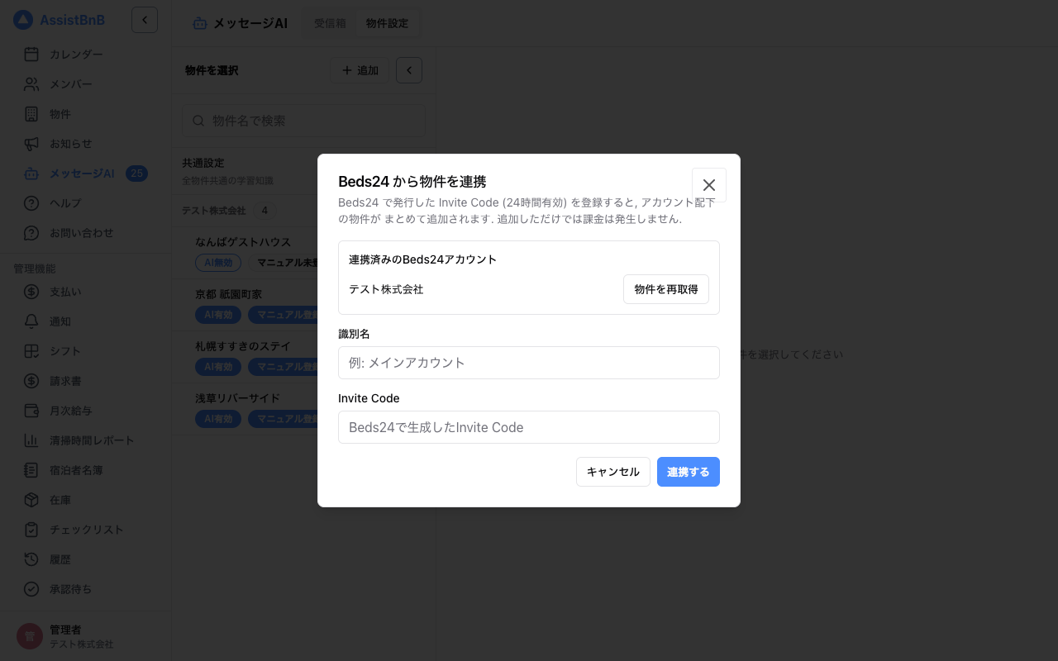Click the シフト grid icon

(x=31, y=351)
